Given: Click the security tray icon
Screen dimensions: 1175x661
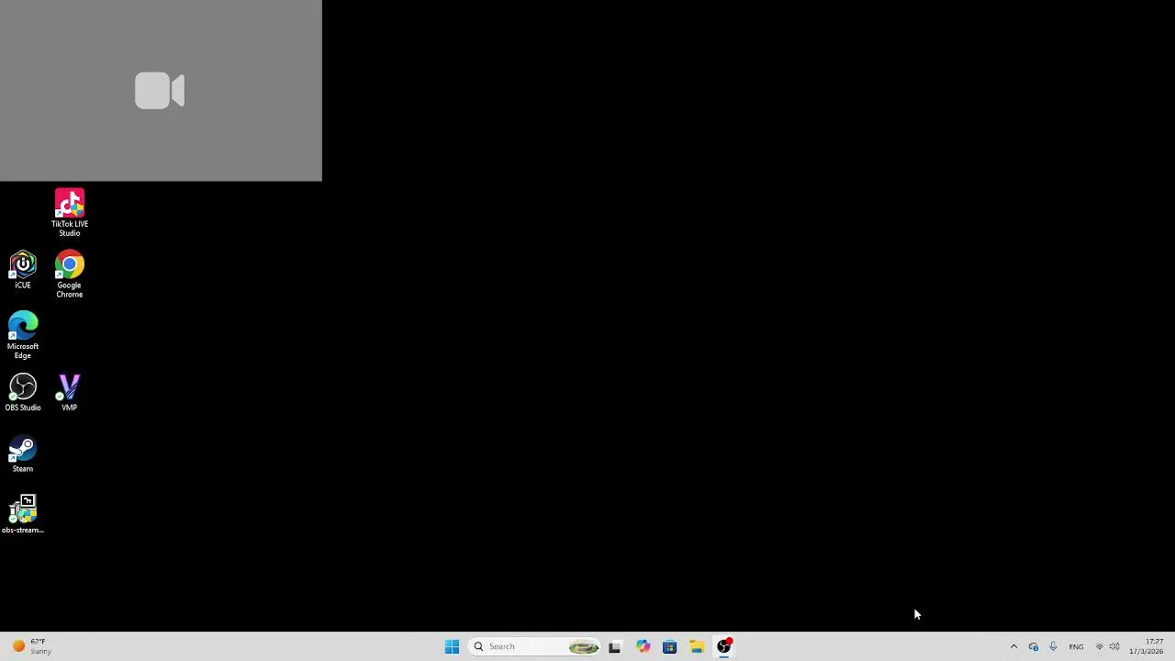Looking at the screenshot, I should click(1034, 646).
